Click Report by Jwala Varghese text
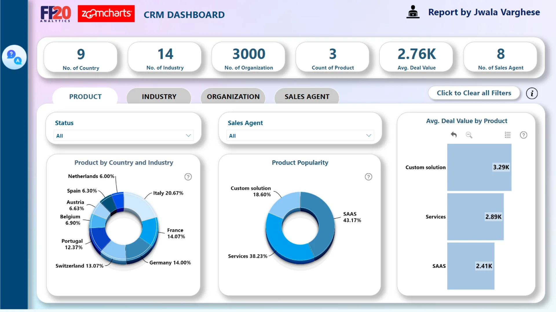556x312 pixels. [484, 12]
